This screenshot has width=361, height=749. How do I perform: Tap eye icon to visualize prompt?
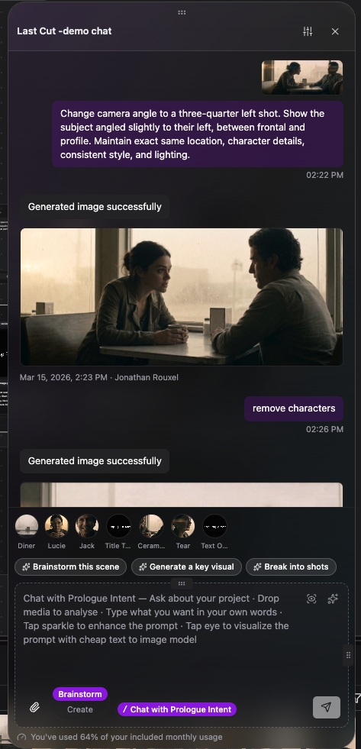point(311,599)
